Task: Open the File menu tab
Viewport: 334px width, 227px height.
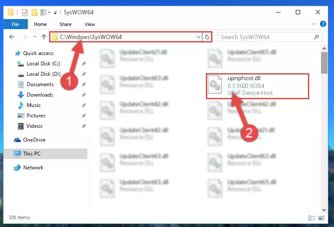Action: [x=15, y=24]
